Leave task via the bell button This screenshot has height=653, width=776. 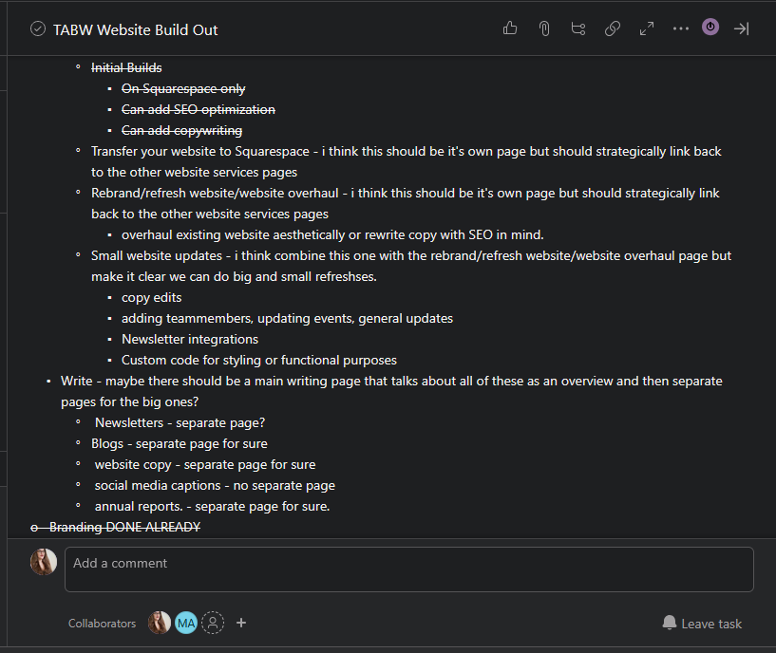point(702,624)
